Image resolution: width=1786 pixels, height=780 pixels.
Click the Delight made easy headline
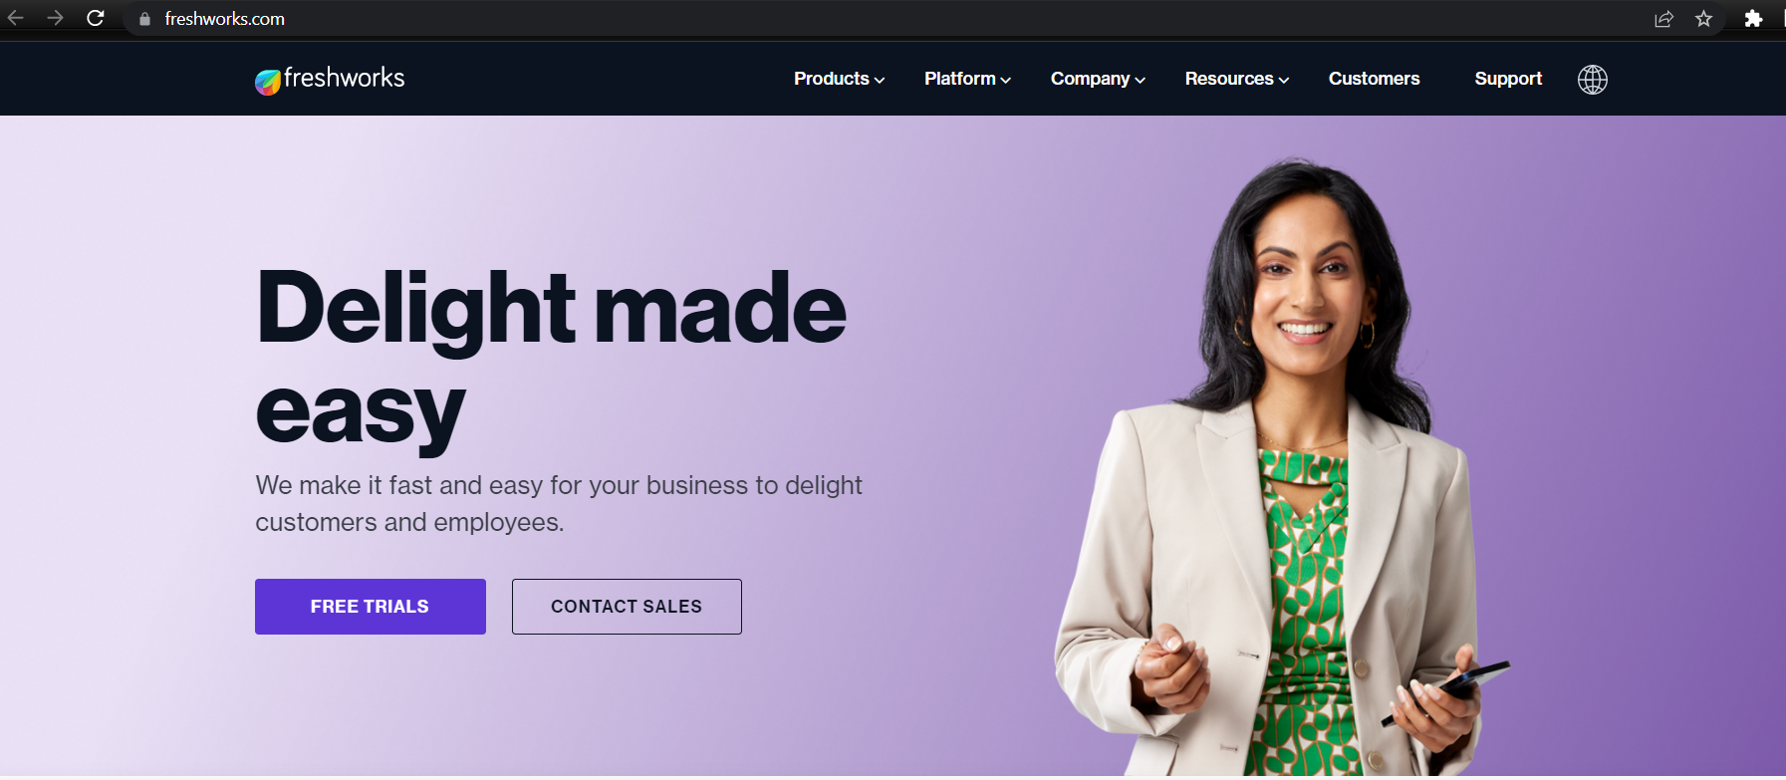point(551,359)
